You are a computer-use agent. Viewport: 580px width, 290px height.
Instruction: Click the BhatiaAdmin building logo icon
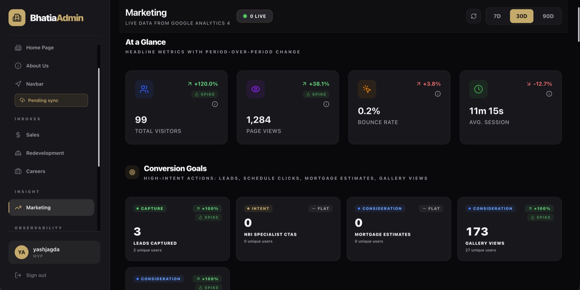coord(17,17)
